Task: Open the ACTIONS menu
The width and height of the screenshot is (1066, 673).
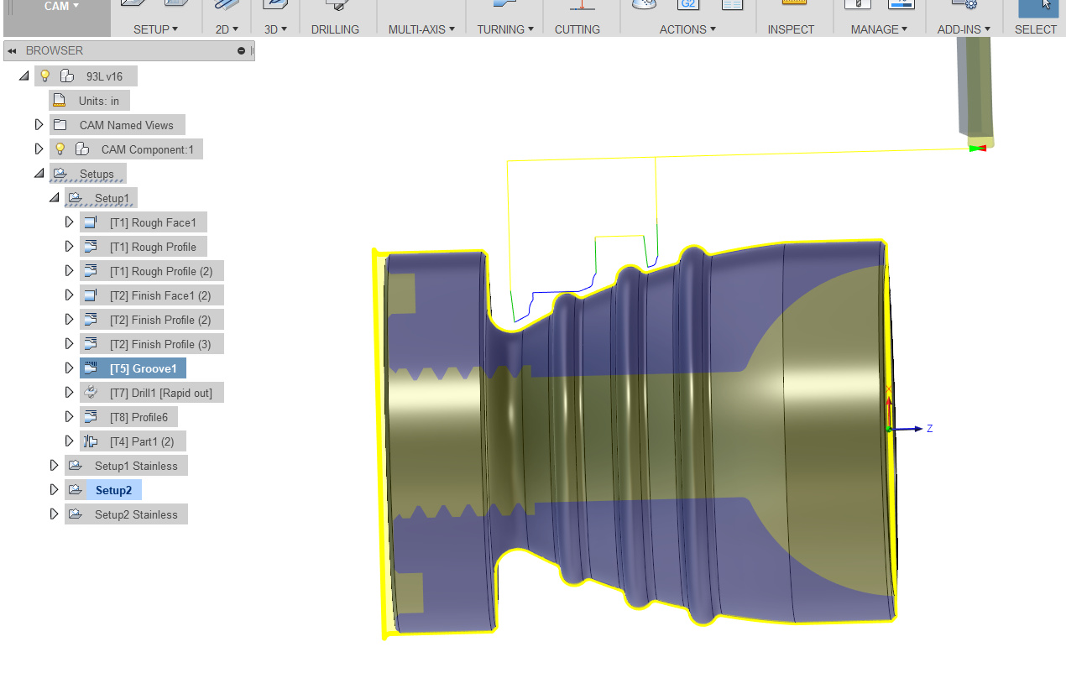Action: [687, 29]
